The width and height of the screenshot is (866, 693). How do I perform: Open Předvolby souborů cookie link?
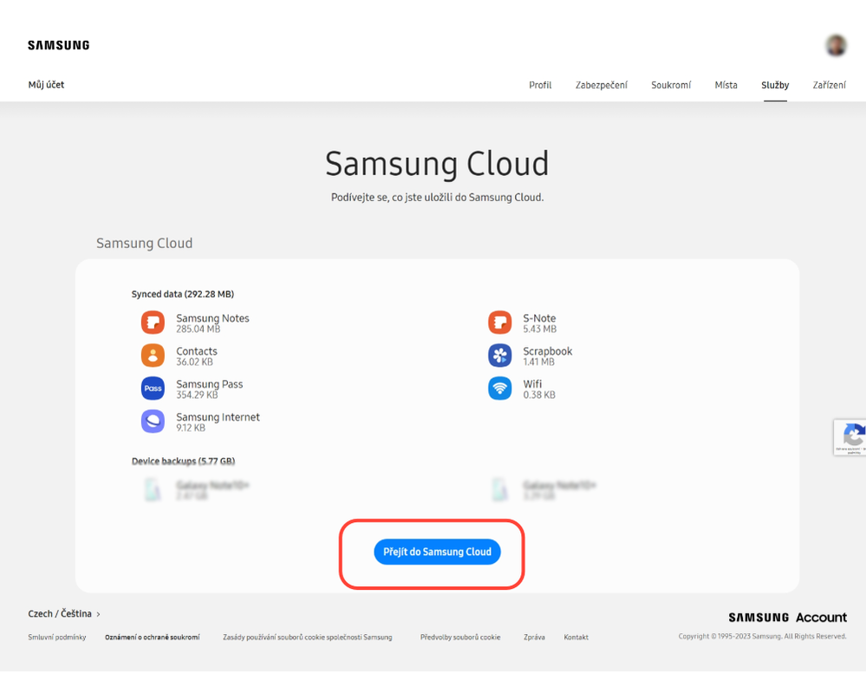click(460, 637)
